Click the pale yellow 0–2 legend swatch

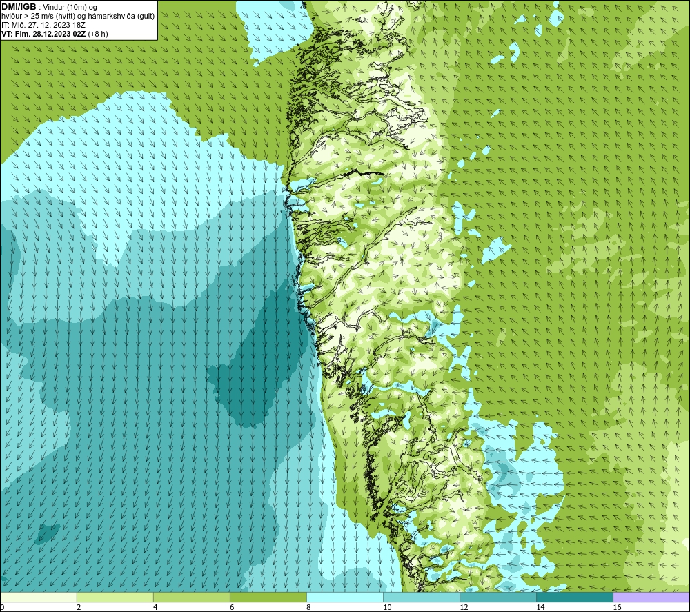pos(38,598)
